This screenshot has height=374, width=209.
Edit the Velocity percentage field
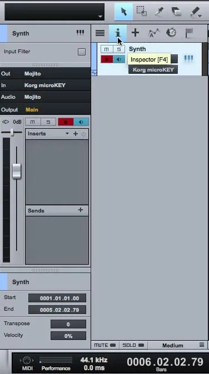(68, 336)
